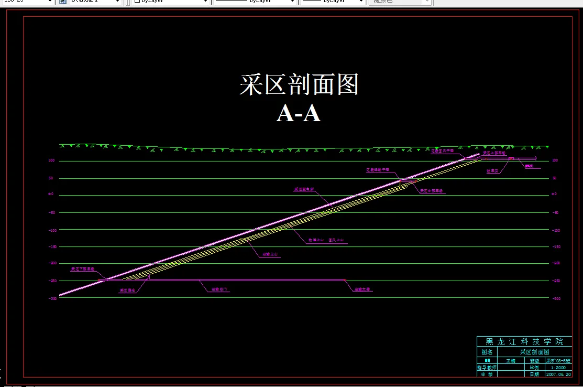
Task: Select the date 2007.06.20 in title block
Action: pos(558,374)
